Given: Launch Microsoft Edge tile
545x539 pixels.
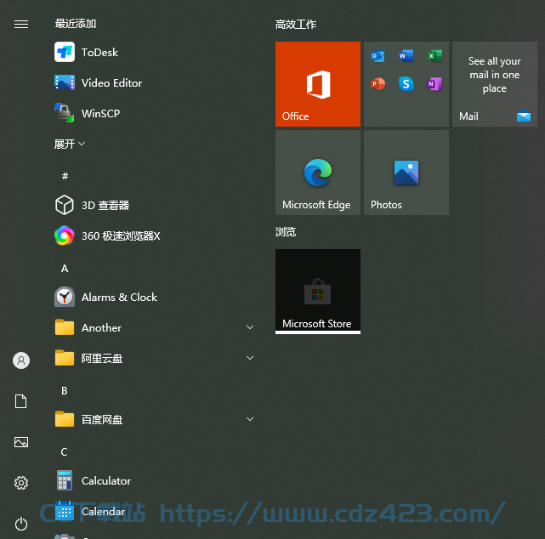Looking at the screenshot, I should pos(318,173).
